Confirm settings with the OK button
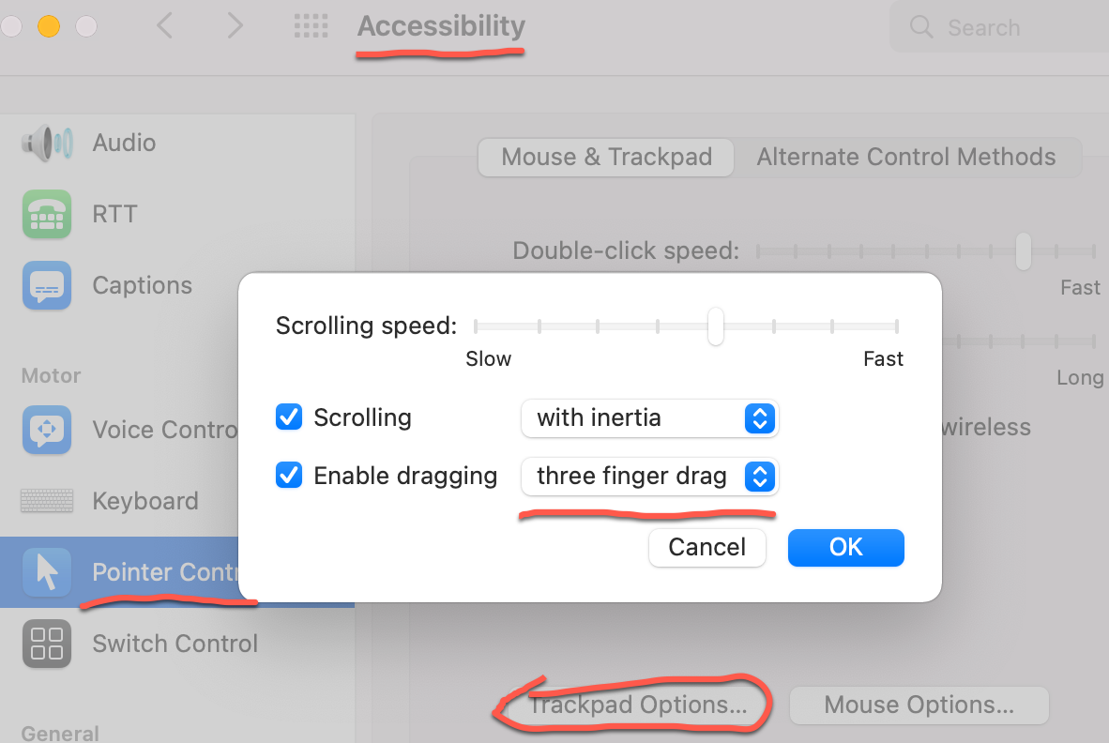 (x=846, y=547)
